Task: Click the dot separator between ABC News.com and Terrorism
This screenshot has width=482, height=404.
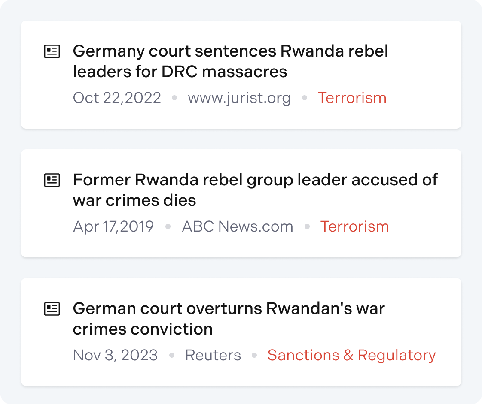Action: 307,226
